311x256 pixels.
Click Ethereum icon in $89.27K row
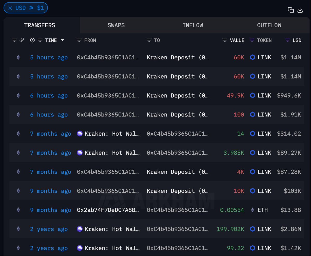click(18, 153)
